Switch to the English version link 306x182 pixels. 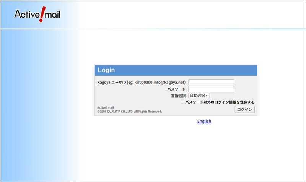(204, 121)
